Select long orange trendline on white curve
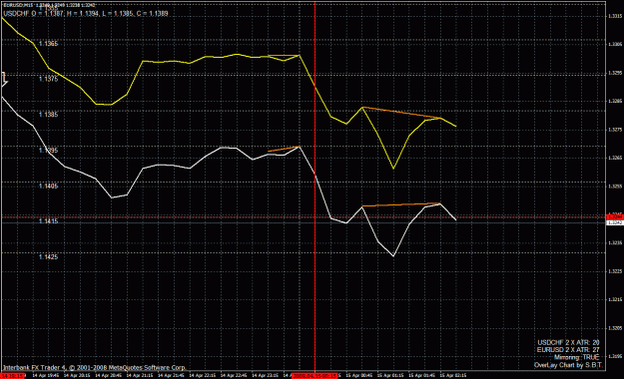This screenshot has width=624, height=379. tap(401, 204)
